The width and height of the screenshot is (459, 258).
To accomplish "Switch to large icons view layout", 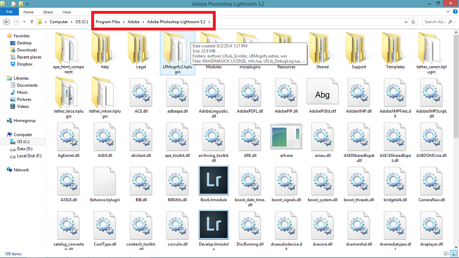I will click(454, 253).
